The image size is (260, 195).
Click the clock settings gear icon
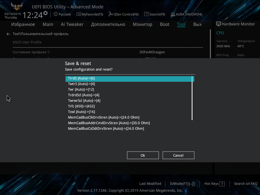pos(45,13)
